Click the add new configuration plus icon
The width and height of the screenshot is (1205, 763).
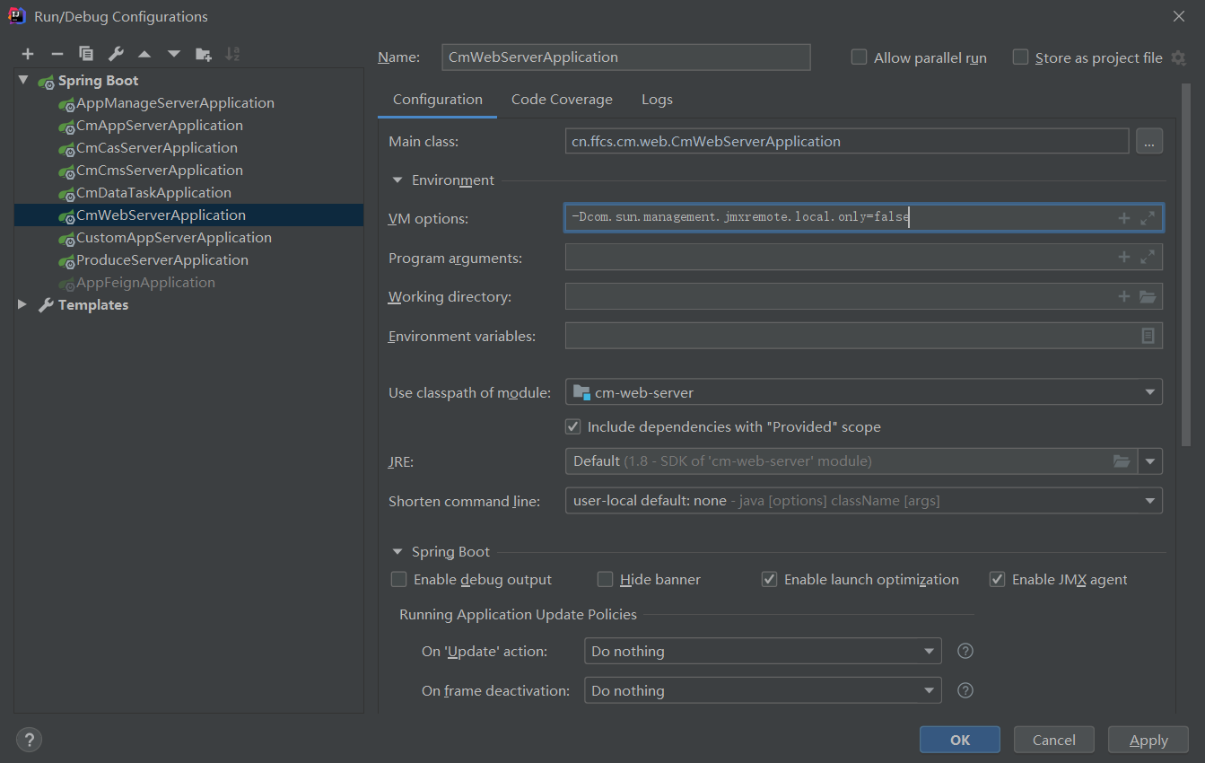(x=27, y=54)
